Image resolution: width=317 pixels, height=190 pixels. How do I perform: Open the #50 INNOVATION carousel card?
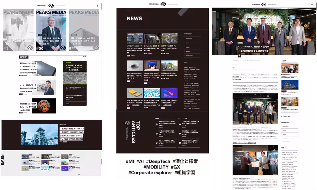(x=51, y=30)
